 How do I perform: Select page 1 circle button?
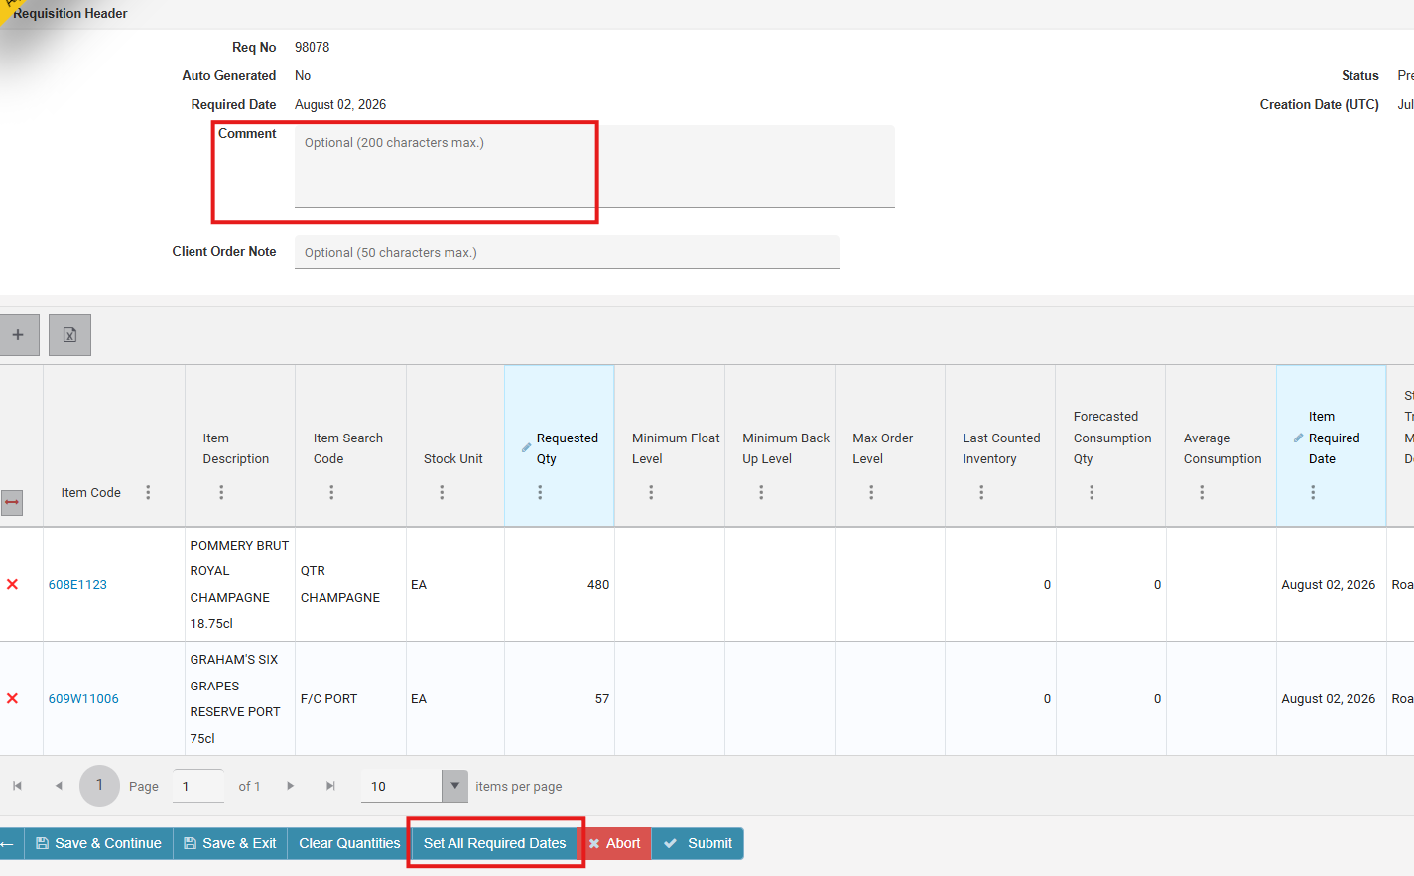point(99,786)
